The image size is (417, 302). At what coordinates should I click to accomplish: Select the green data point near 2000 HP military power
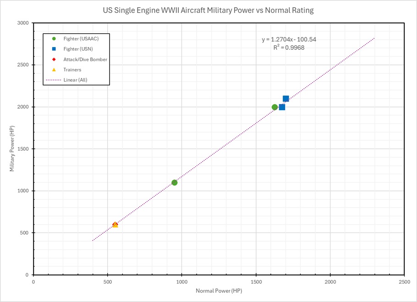pos(275,107)
